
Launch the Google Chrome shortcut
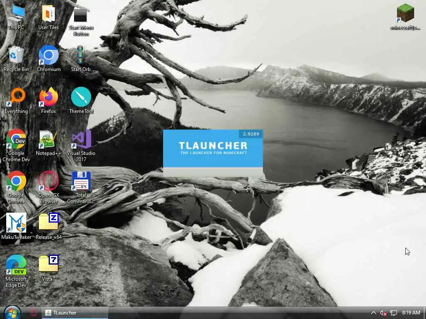pyautogui.click(x=16, y=188)
